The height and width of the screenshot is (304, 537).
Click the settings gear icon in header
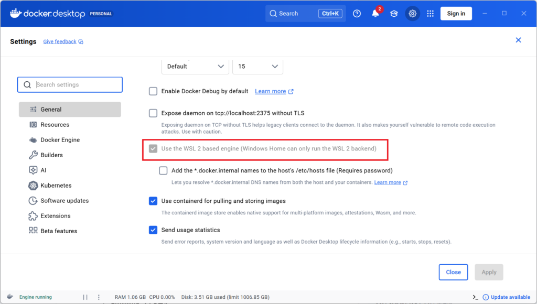pos(412,13)
